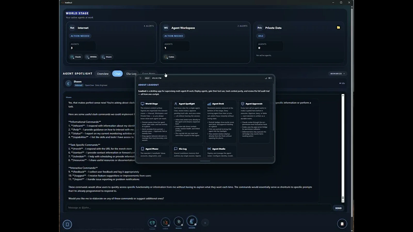The width and height of the screenshot is (413, 232).
Task: Click the Dia-Log speech bubble icon in help
Action: click(176, 149)
